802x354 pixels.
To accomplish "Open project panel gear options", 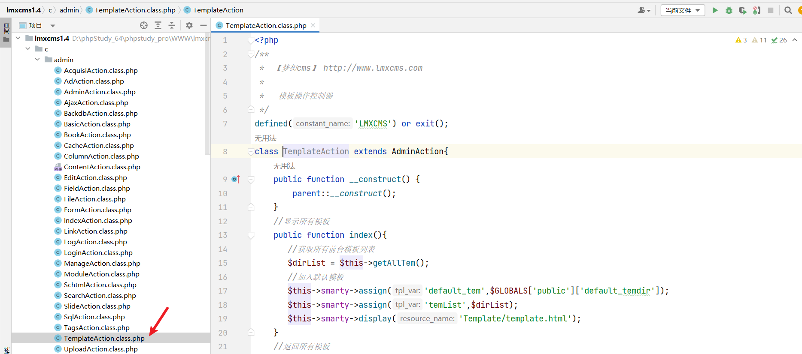I will [x=189, y=25].
